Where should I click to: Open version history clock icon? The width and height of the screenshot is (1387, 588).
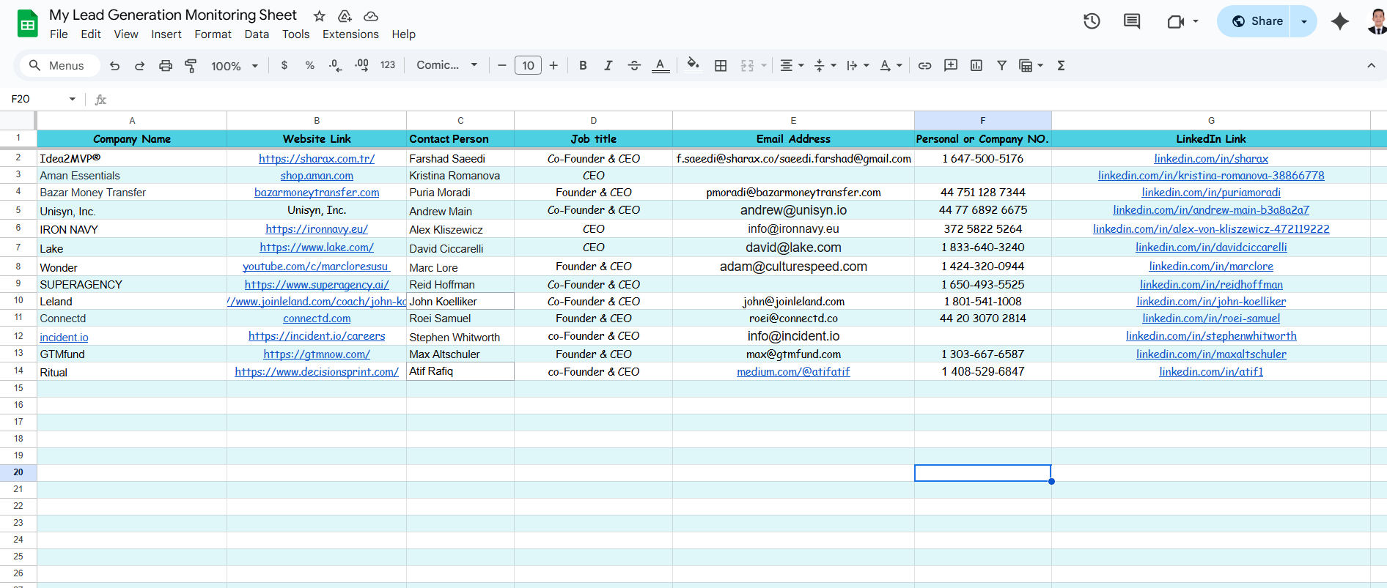pyautogui.click(x=1092, y=21)
